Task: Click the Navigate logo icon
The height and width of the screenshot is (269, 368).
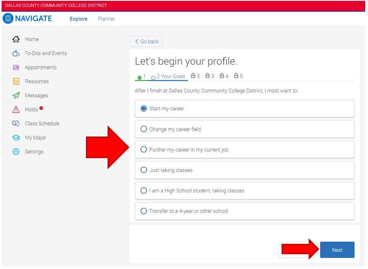Action: point(8,18)
